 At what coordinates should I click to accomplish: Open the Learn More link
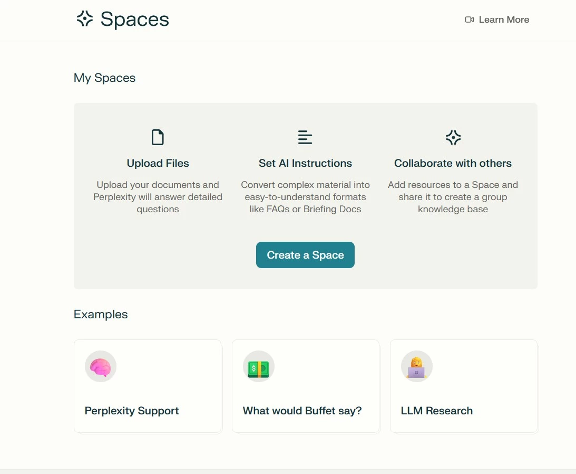click(x=497, y=20)
